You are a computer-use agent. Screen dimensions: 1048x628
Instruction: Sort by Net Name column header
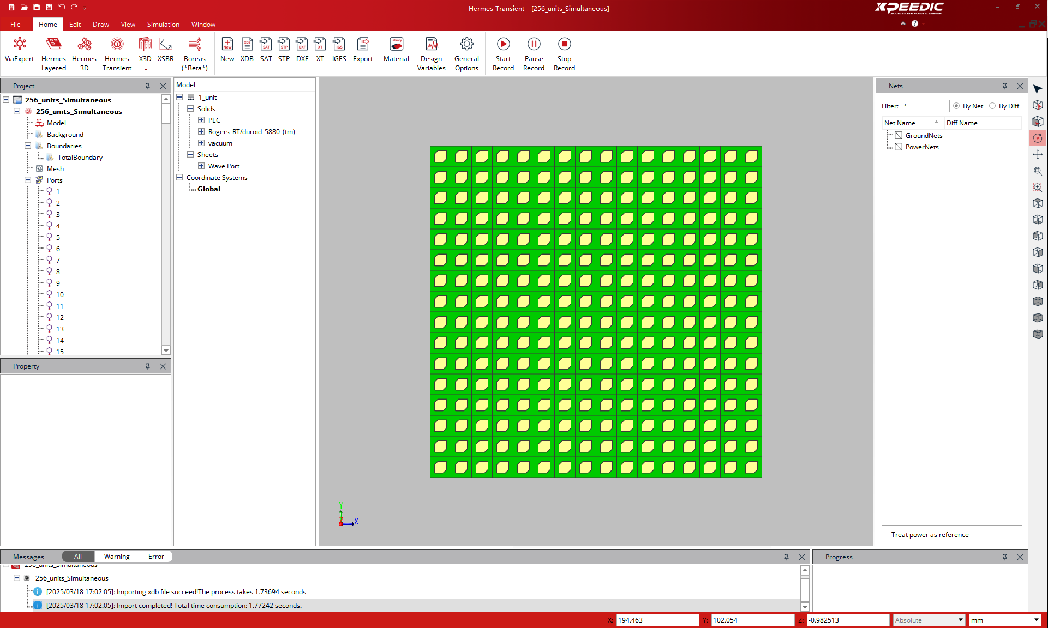point(913,123)
